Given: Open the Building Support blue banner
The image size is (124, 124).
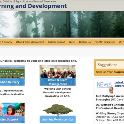Looking at the screenshot, I should tap(12, 119).
